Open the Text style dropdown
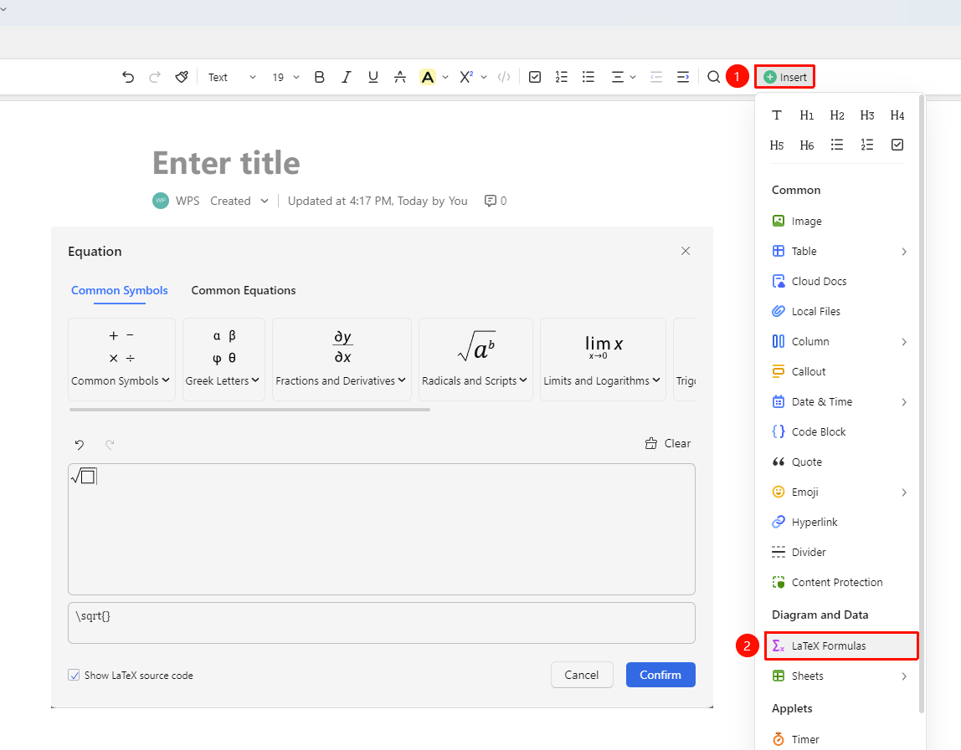Screen dimensions: 961x750 click(x=232, y=77)
